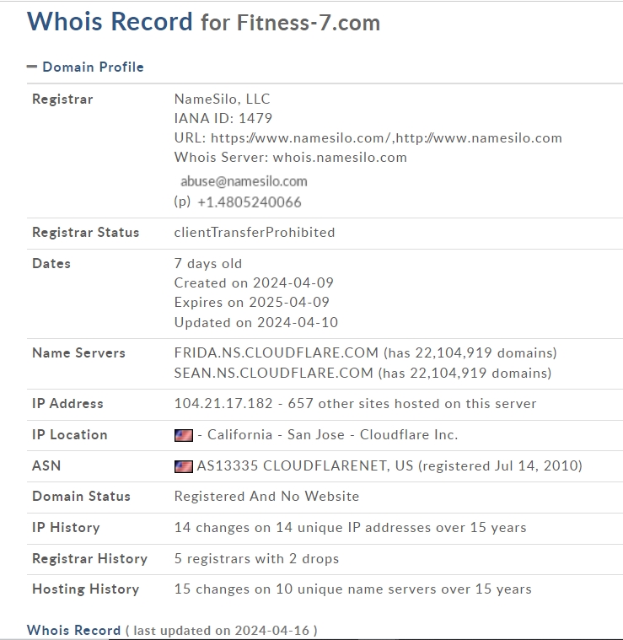Click the whois.namesilo.com Whois Server text
This screenshot has height=640, width=623.
(340, 157)
